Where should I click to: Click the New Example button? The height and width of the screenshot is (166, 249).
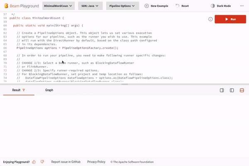click(156, 6)
